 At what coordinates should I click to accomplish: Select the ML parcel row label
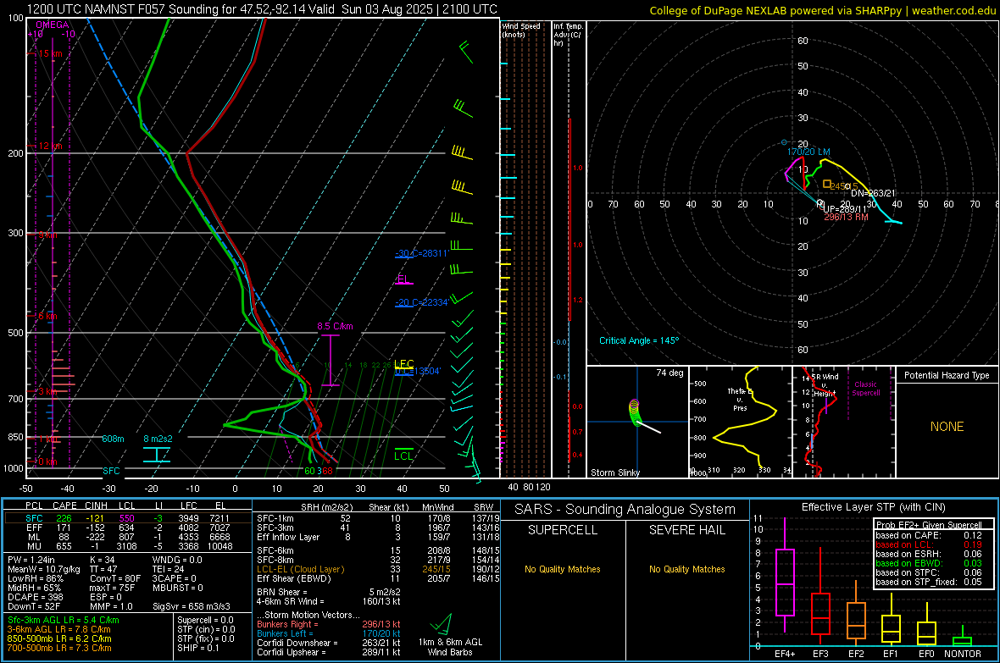pos(35,537)
